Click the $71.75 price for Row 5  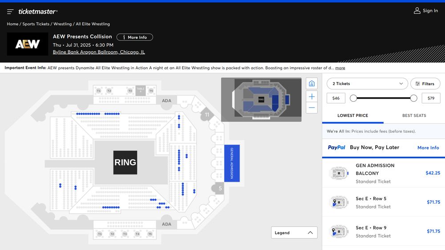(x=433, y=202)
